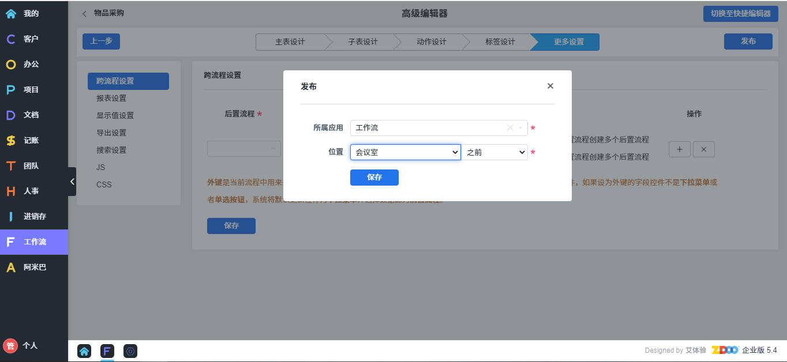This screenshot has width=787, height=362.
Task: Clear the 所属应用 selection with the x icon
Action: coord(509,128)
